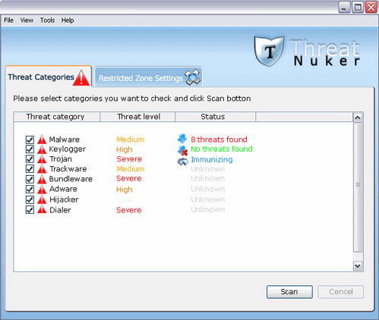Close the Threat Nuker window
This screenshot has width=379, height=320.
tap(371, 7)
